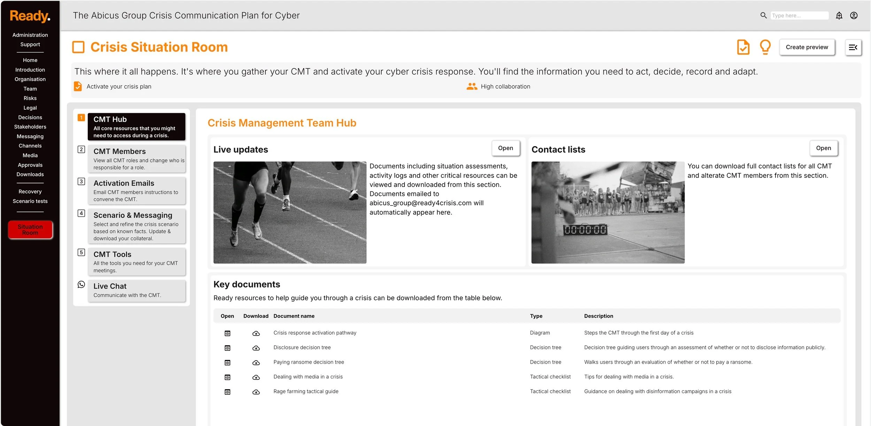Open the Crisis response activation pathway viewer
The height and width of the screenshot is (426, 871).
pos(228,333)
